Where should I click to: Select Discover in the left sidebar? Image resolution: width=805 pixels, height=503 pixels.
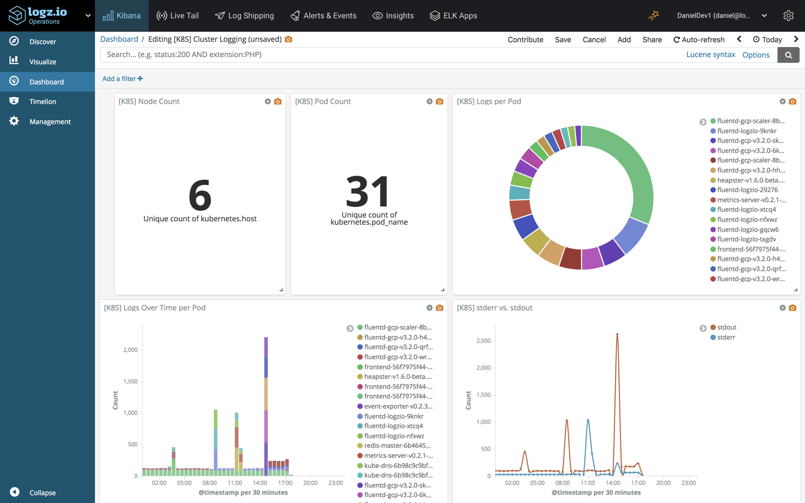click(43, 42)
